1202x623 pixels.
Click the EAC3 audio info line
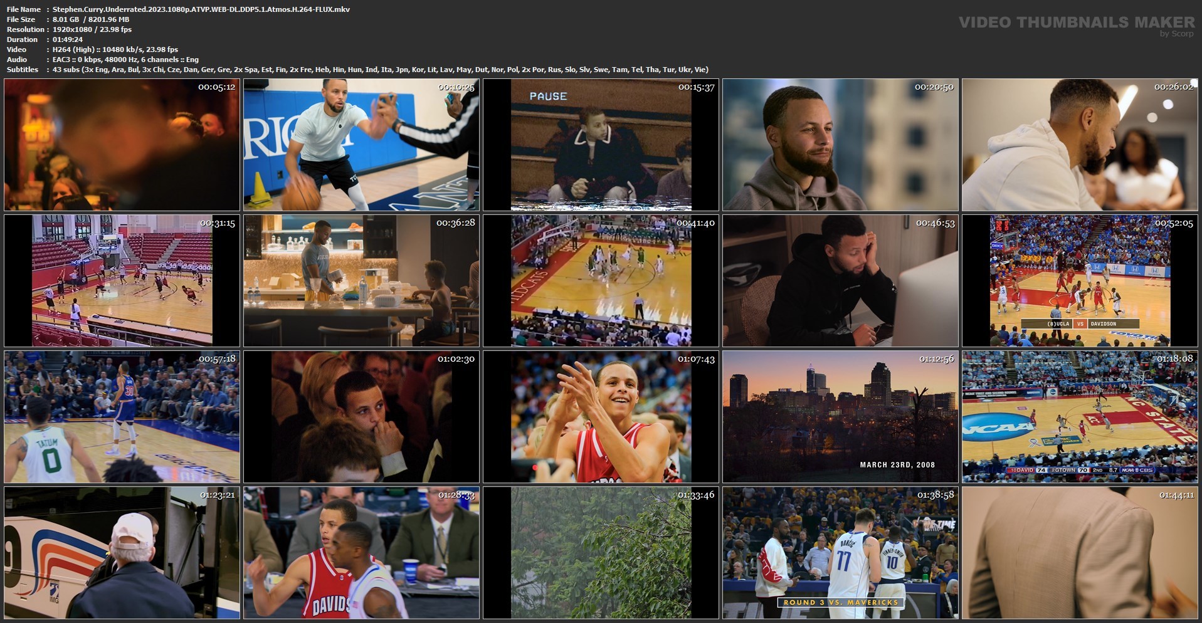coord(125,60)
